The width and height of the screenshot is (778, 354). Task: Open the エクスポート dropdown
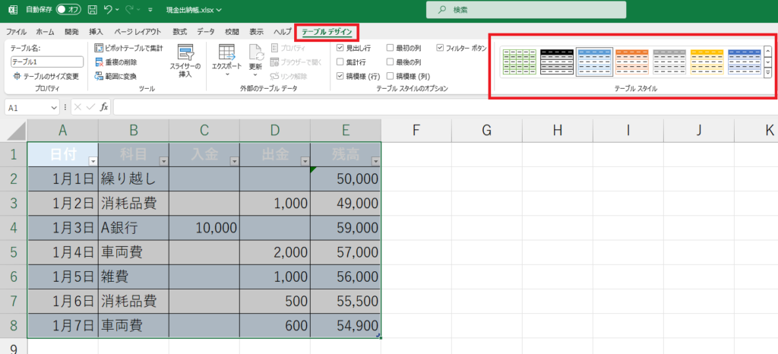pos(226,60)
